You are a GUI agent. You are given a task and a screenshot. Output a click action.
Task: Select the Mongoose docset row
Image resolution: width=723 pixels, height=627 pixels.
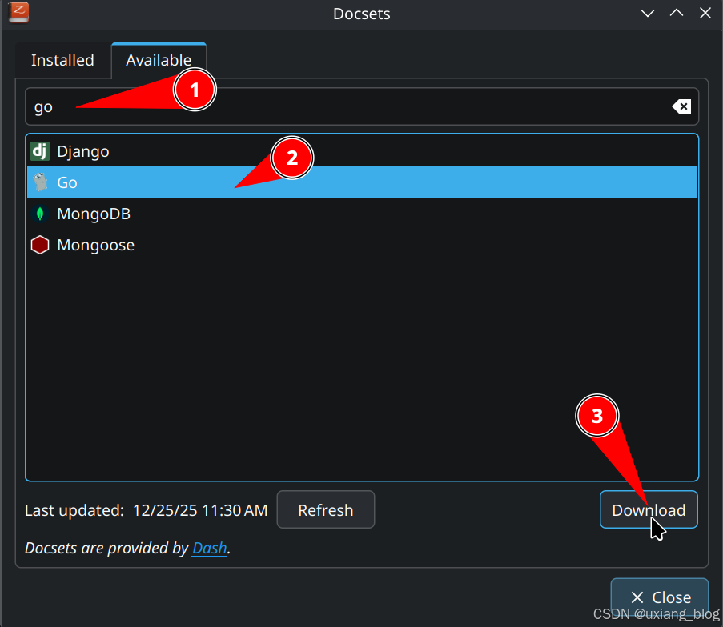[x=362, y=245]
